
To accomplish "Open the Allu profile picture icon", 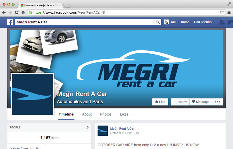I will (166, 22).
